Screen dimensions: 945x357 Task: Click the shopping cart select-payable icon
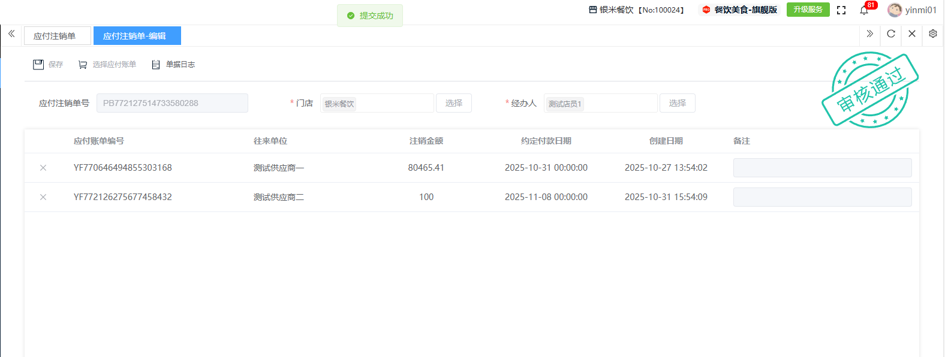[x=83, y=65]
